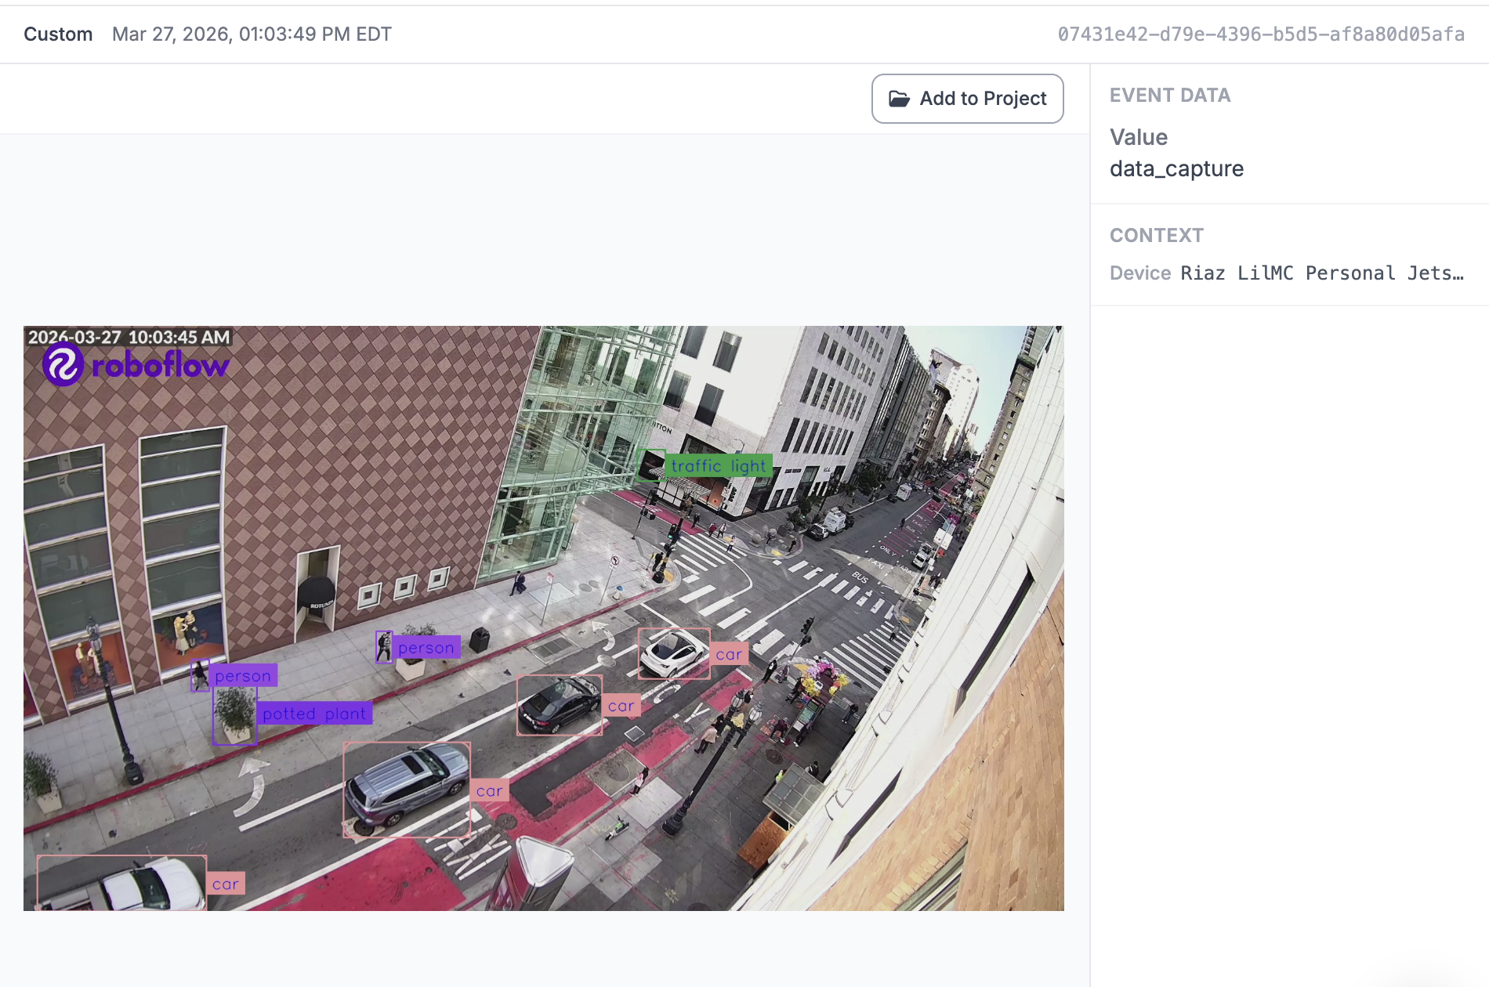Click the Custom event type label

[x=58, y=34]
